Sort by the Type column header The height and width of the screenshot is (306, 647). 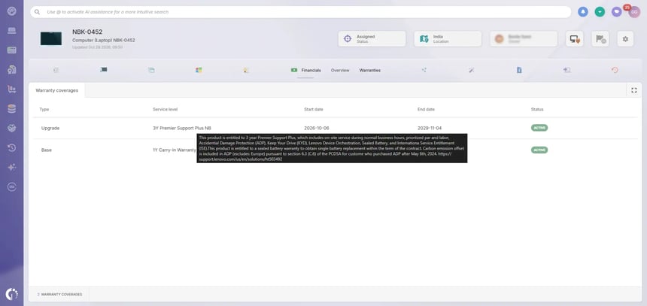pos(44,109)
